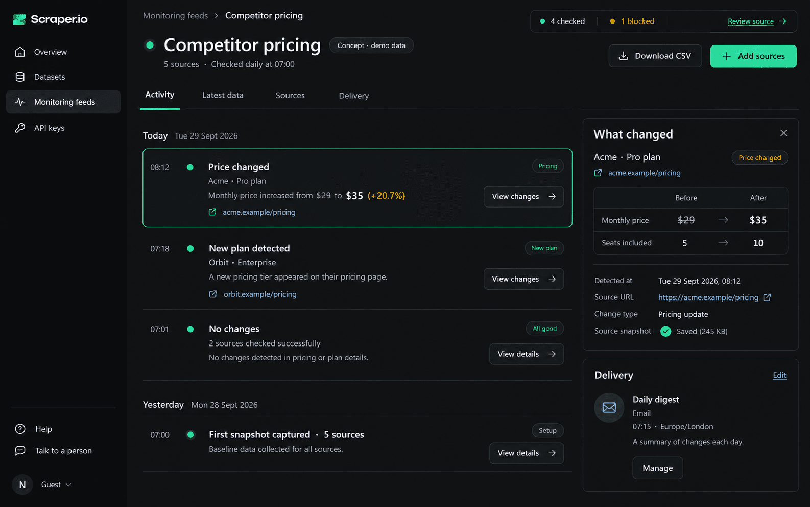Click the Add sources button

pyautogui.click(x=753, y=56)
